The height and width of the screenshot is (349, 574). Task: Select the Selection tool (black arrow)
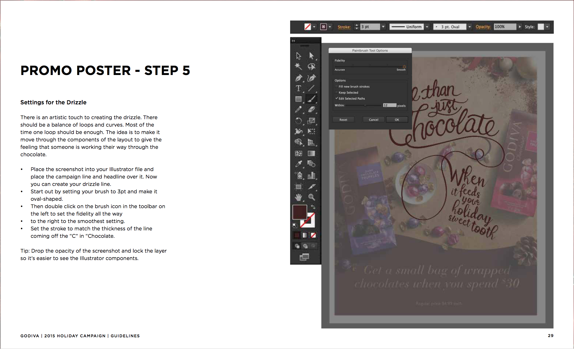click(x=298, y=56)
